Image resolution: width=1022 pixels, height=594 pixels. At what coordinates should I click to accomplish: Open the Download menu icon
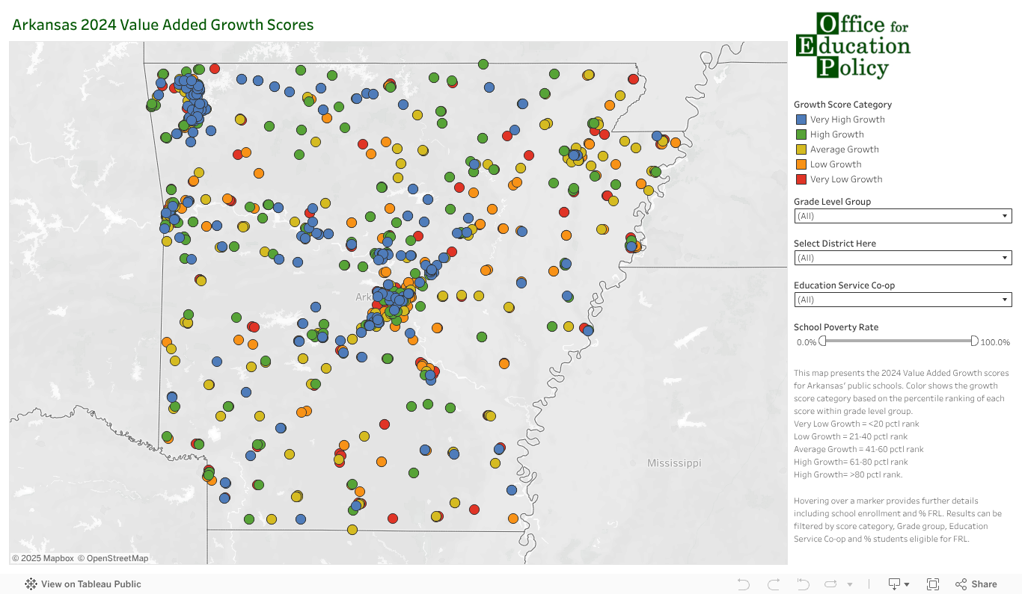coord(898,584)
